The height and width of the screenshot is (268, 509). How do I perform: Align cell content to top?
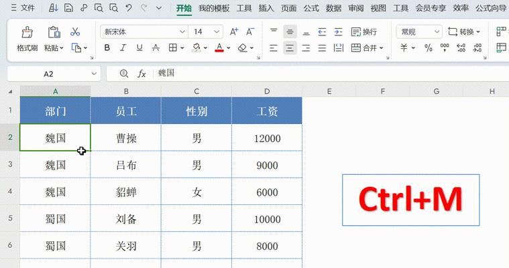click(x=274, y=31)
